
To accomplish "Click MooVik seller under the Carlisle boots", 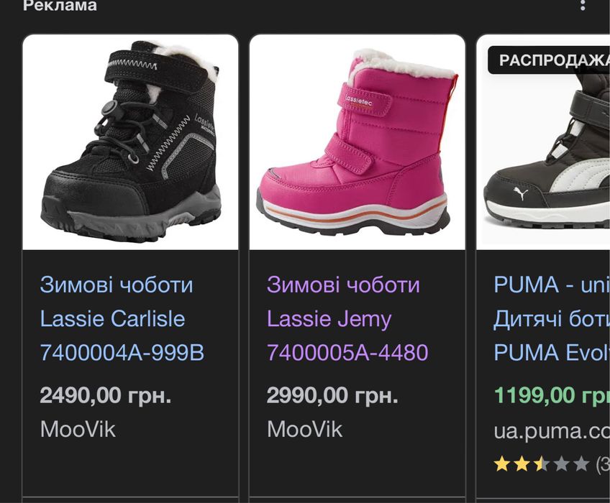I will 78,430.
